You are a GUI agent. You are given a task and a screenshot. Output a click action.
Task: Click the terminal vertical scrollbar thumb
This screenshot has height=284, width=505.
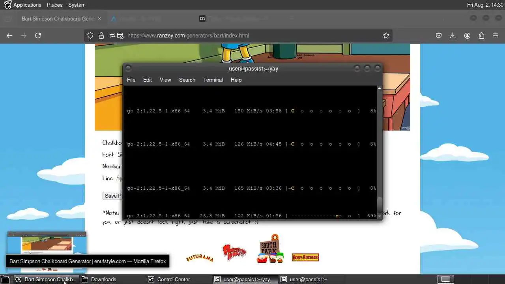380,204
